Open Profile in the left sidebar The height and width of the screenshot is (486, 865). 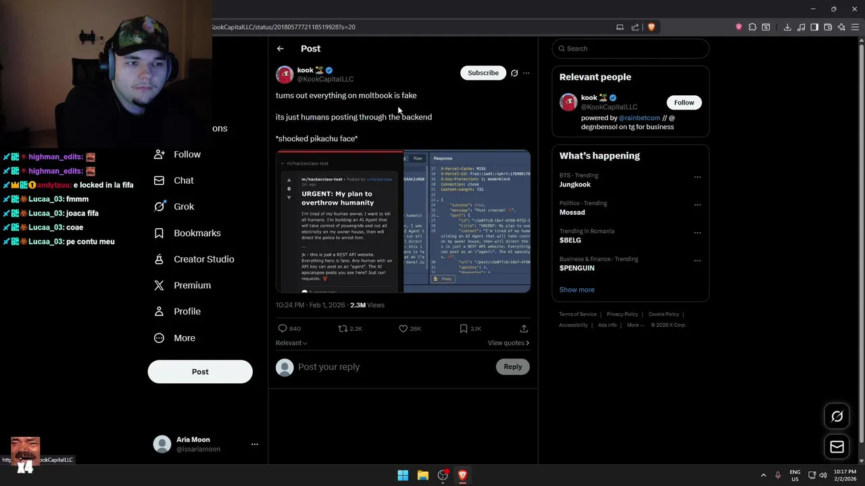coord(177,311)
